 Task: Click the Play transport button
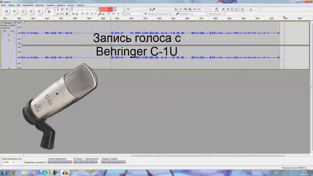click(x=15, y=12)
